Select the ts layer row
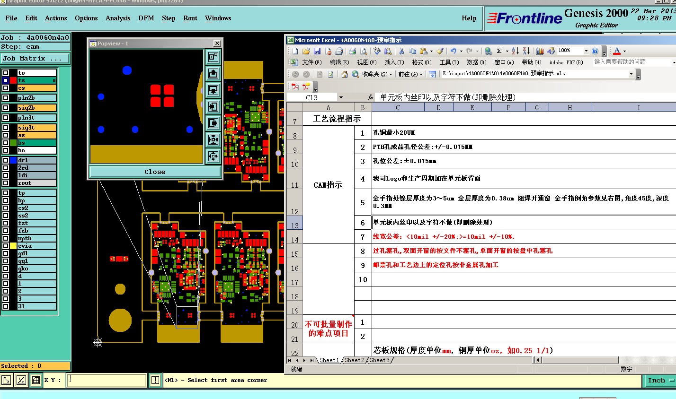This screenshot has height=399, width=676. pyautogui.click(x=36, y=80)
